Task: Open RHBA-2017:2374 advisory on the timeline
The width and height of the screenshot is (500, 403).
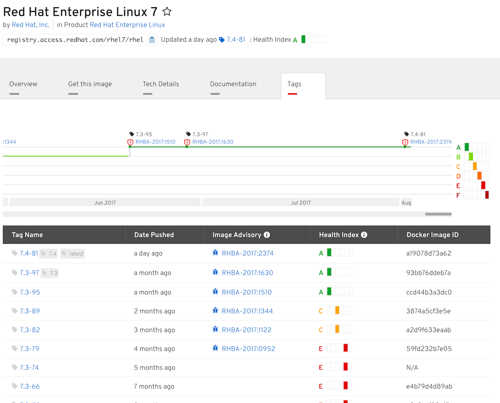Action: pos(431,142)
